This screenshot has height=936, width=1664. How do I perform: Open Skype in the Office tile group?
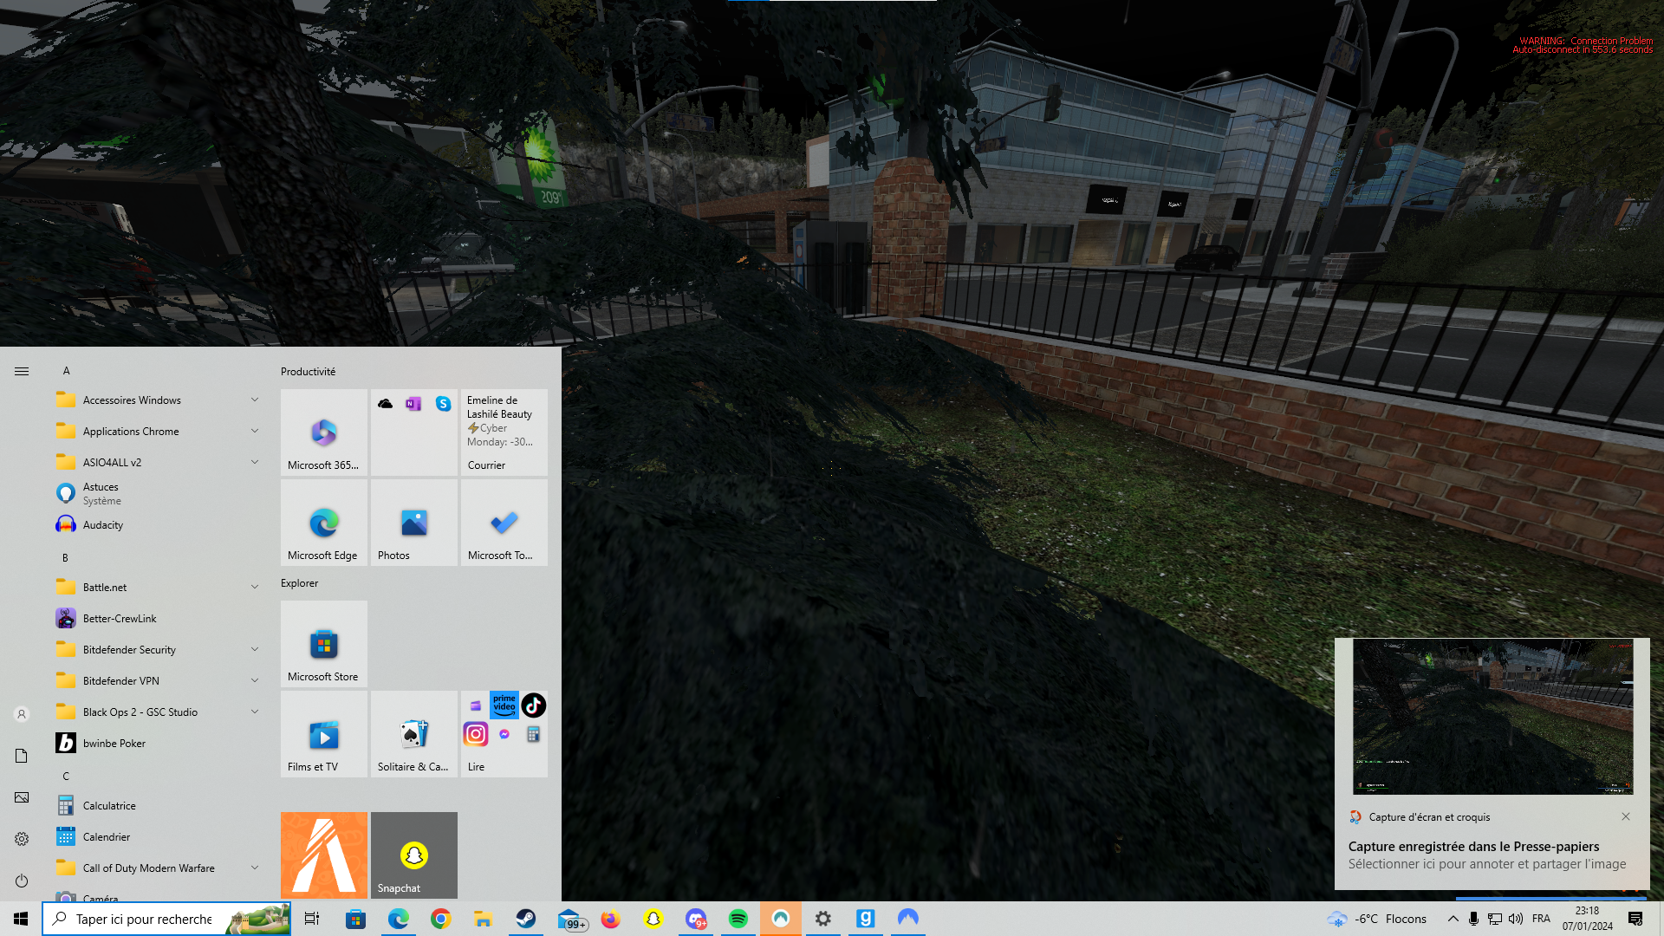click(443, 404)
